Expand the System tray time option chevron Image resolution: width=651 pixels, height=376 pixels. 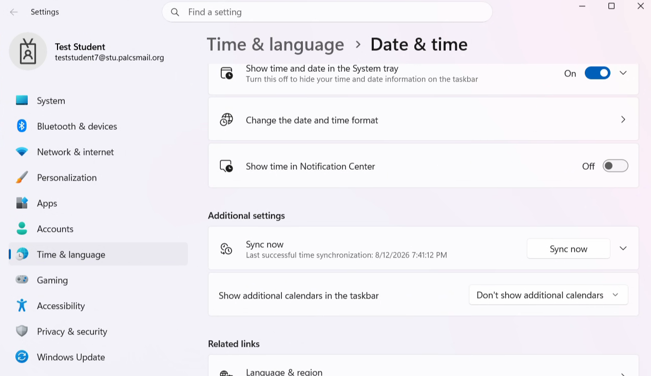[x=623, y=73]
